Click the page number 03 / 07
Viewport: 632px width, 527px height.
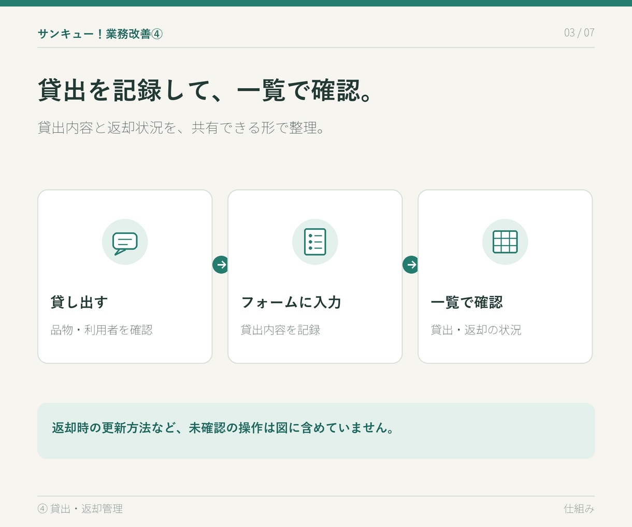coord(579,33)
